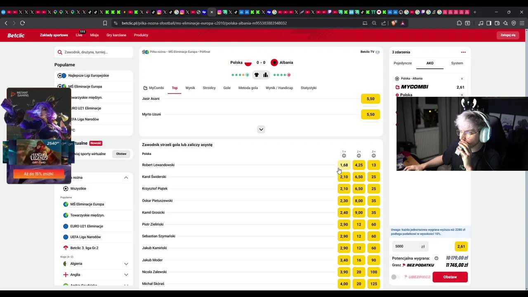Open the Metoda gola tab
This screenshot has width=528, height=297.
[248, 88]
